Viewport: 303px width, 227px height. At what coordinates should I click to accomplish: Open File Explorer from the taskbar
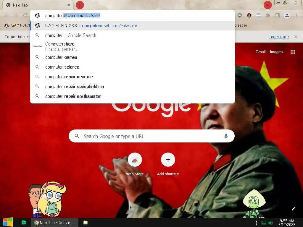coord(86,223)
